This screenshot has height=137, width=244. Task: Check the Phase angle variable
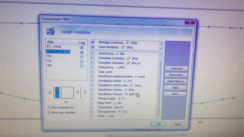point(92,99)
